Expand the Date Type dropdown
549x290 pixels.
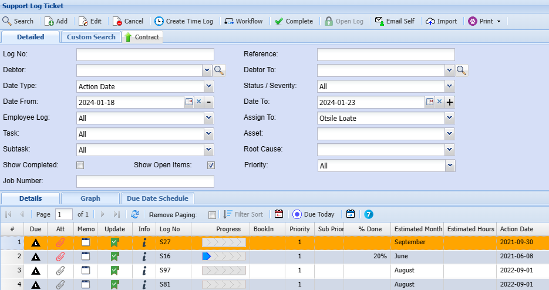(x=208, y=86)
